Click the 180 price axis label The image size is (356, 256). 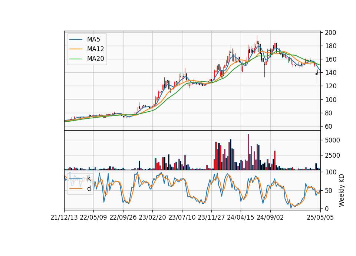(x=330, y=46)
